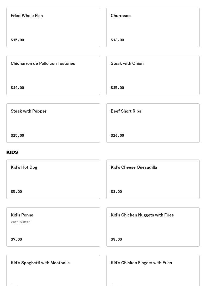The height and width of the screenshot is (286, 206).
Task: Choose the Kid's Penne menu item
Action: pyautogui.click(x=53, y=227)
